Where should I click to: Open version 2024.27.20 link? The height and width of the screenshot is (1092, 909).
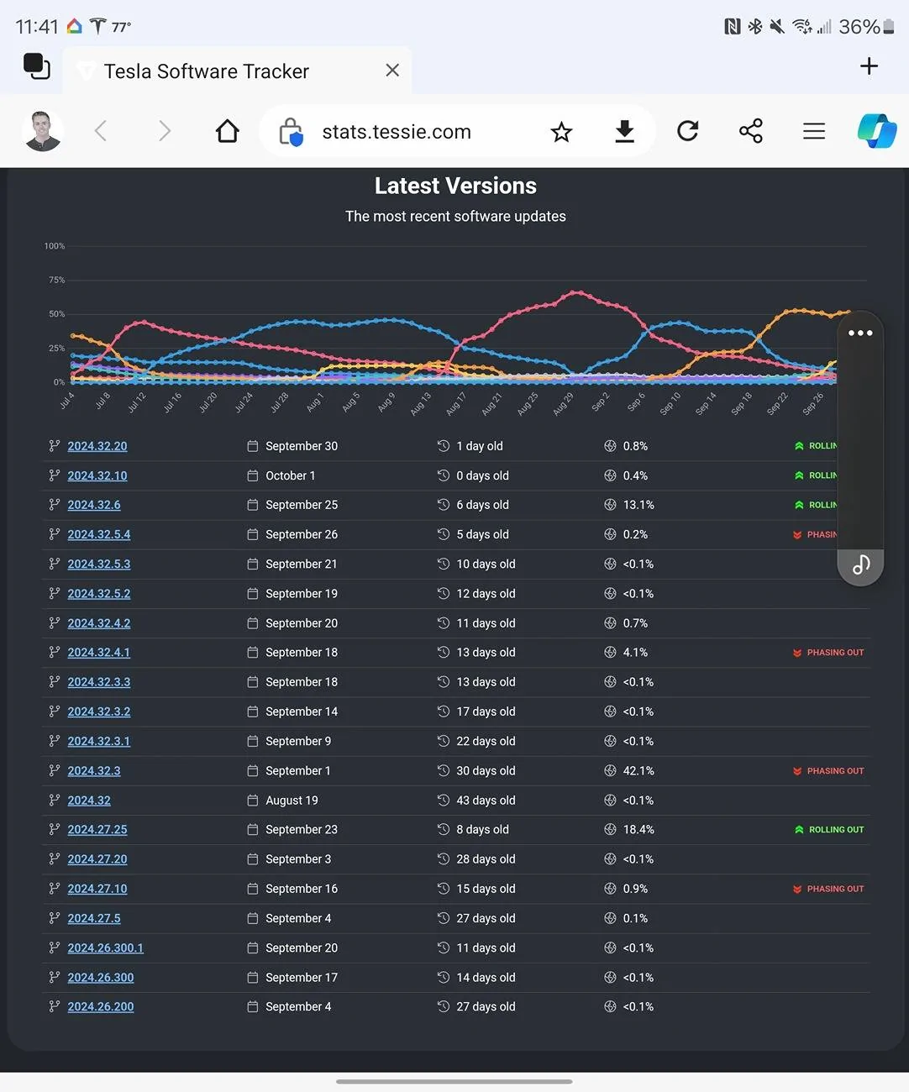(x=97, y=859)
